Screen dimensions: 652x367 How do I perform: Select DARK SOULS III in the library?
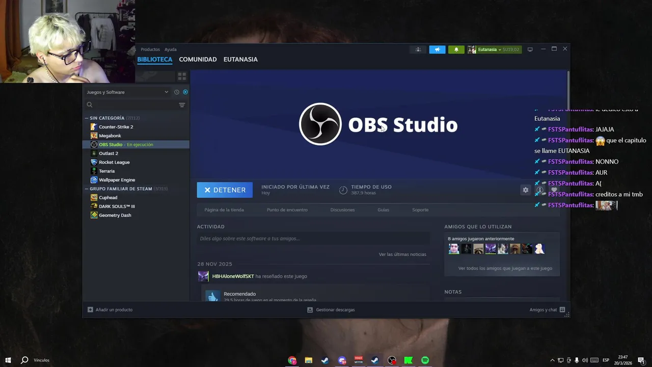pyautogui.click(x=137, y=206)
